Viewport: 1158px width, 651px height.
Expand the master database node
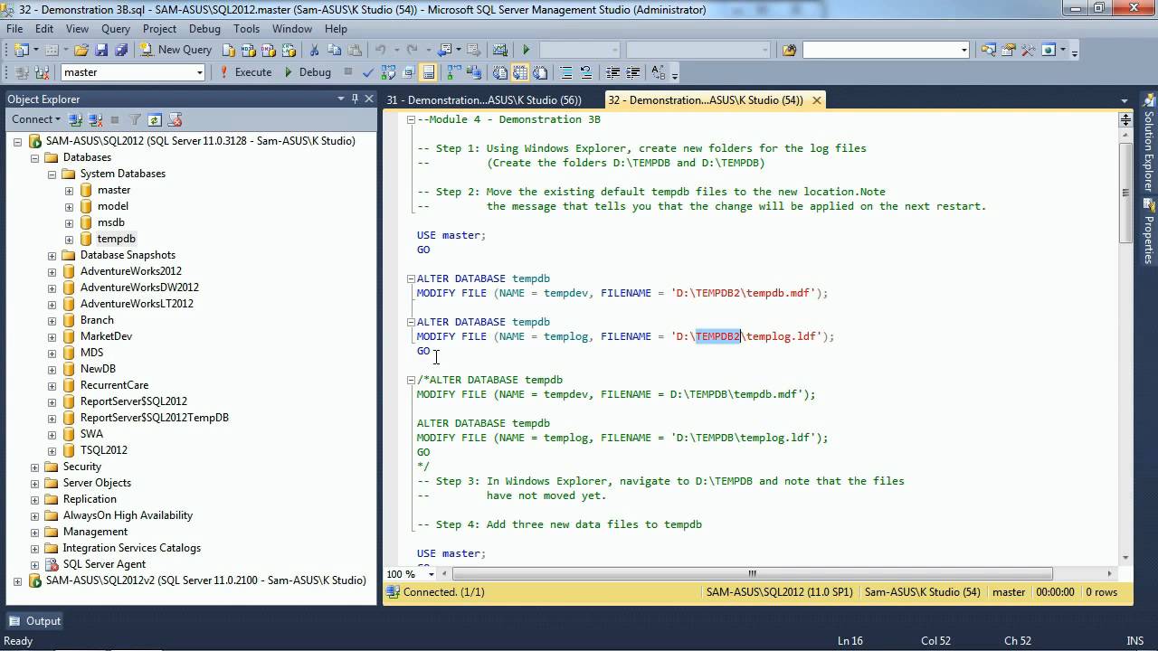tap(69, 190)
